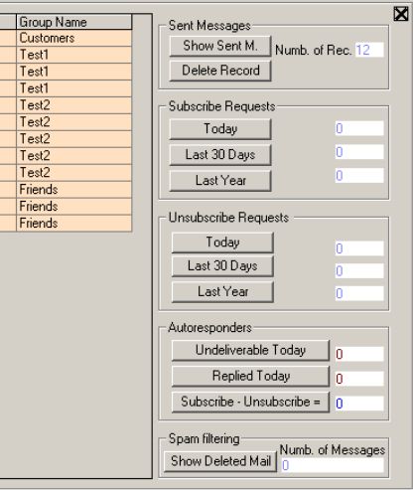Click the Group Name column header
The height and width of the screenshot is (490, 413).
[x=74, y=22]
